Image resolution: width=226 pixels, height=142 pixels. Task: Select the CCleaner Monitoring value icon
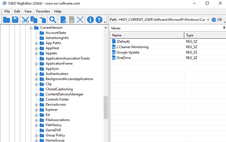pos(114,47)
